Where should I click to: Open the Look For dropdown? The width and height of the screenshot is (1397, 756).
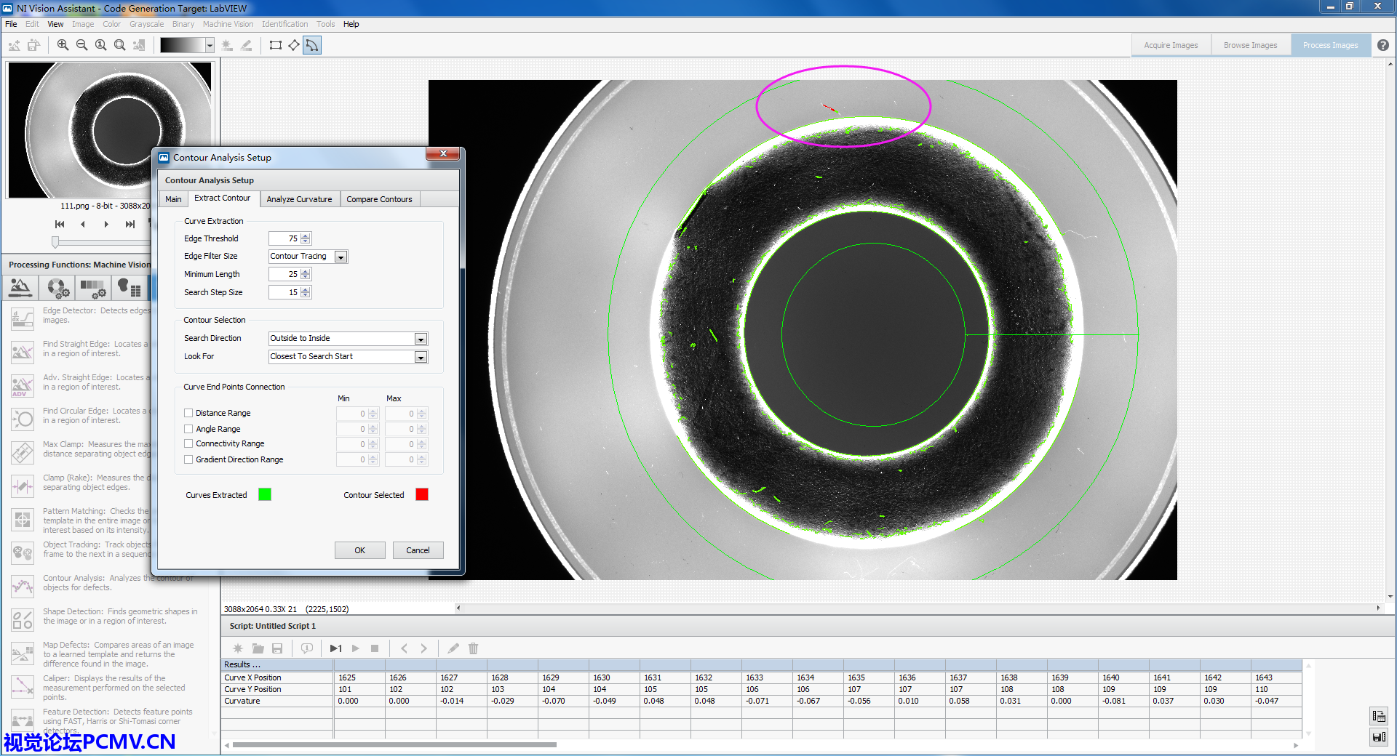(421, 357)
